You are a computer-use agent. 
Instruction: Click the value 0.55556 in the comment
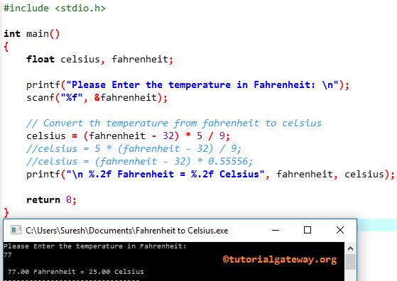pos(228,161)
